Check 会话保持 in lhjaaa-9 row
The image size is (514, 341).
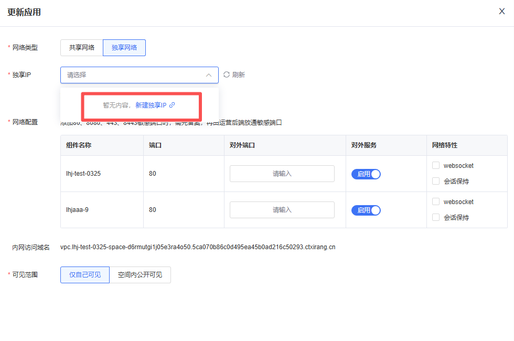pos(436,217)
